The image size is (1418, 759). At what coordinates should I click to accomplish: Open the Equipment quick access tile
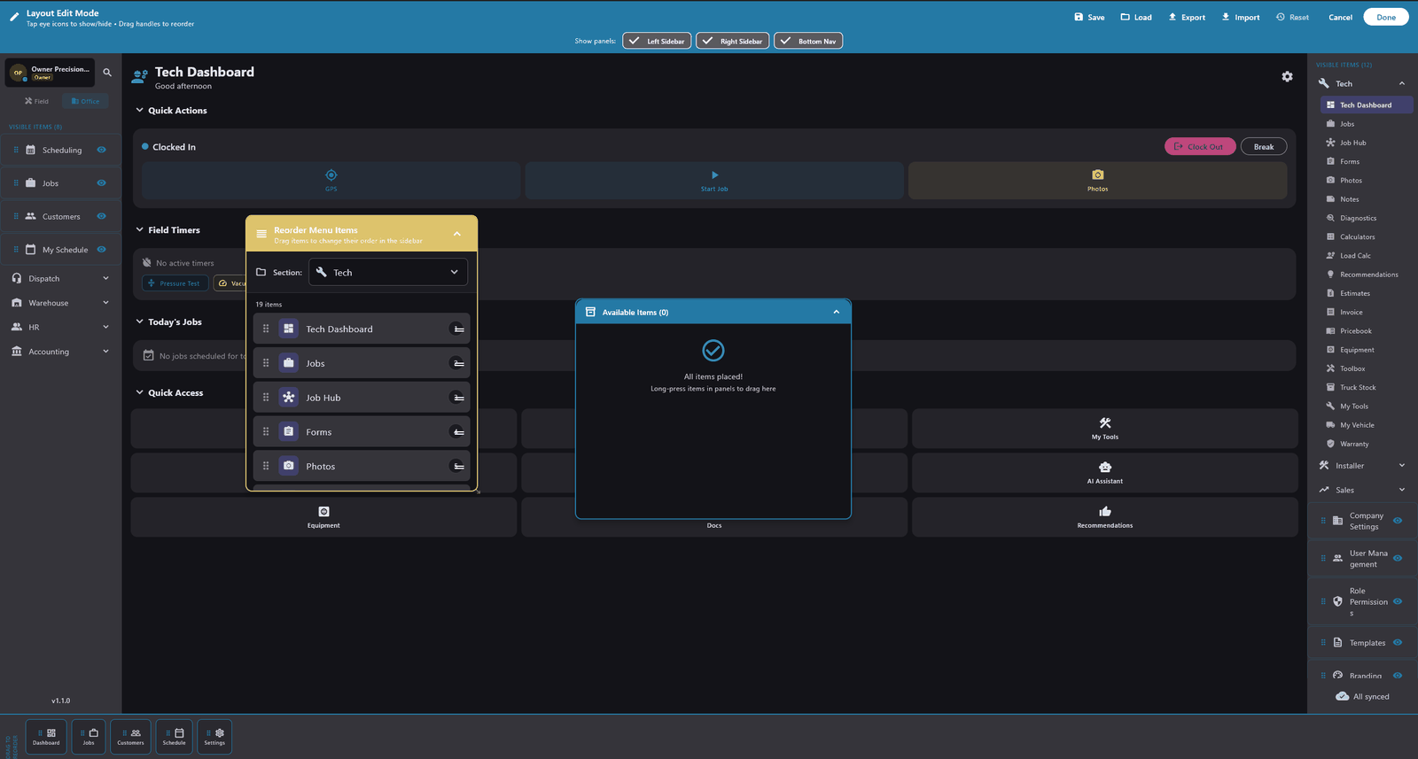(x=323, y=516)
